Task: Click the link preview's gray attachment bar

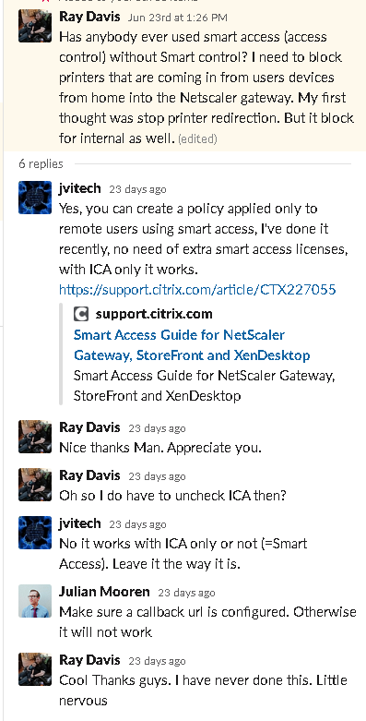Action: tap(61, 354)
